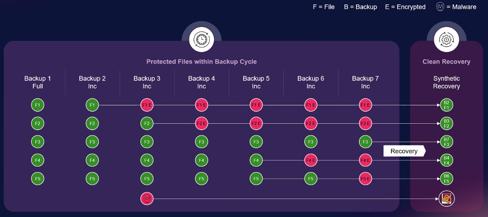Select the Backup 7 Inc column header

pos(365,82)
